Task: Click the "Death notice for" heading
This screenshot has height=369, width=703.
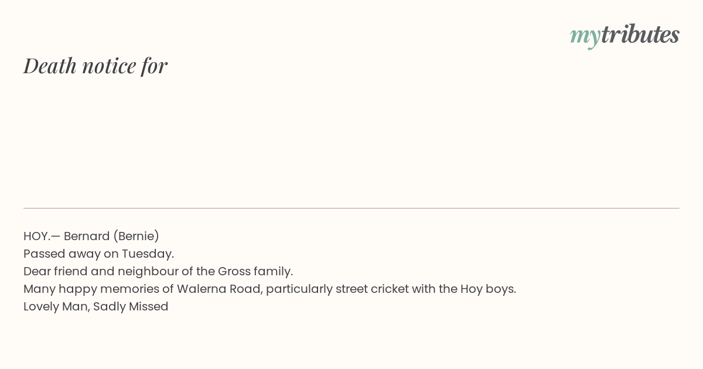Action: point(95,66)
